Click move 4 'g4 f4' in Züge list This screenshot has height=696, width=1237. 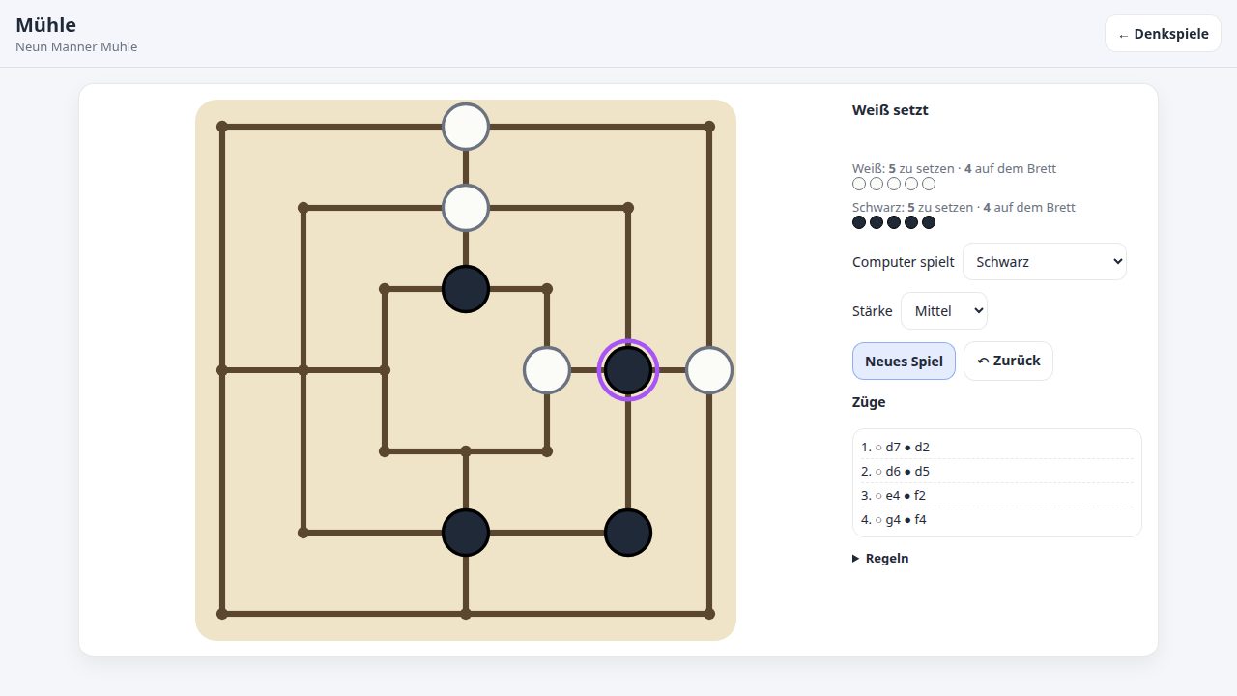coord(997,520)
